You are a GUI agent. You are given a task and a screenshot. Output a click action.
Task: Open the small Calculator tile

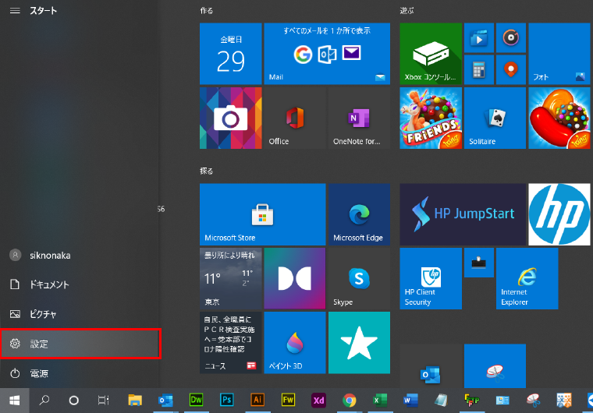pyautogui.click(x=479, y=69)
